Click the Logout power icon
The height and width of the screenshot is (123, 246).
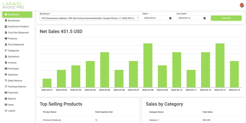tap(6, 111)
